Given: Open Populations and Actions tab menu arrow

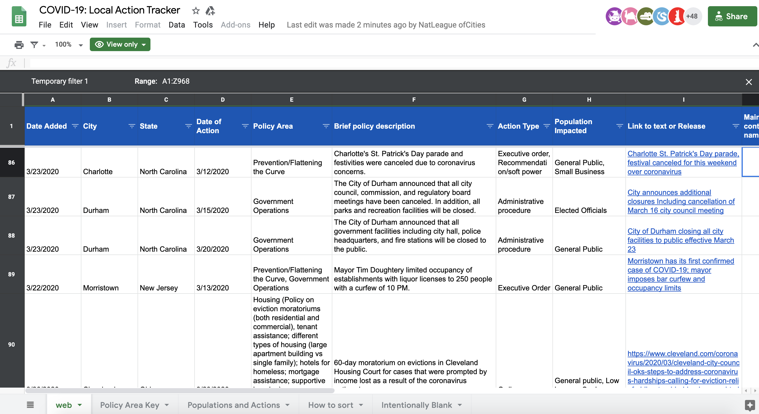Looking at the screenshot, I should click(287, 405).
